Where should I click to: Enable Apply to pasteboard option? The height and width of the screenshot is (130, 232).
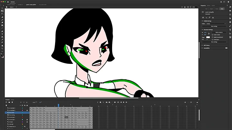pos(213,37)
